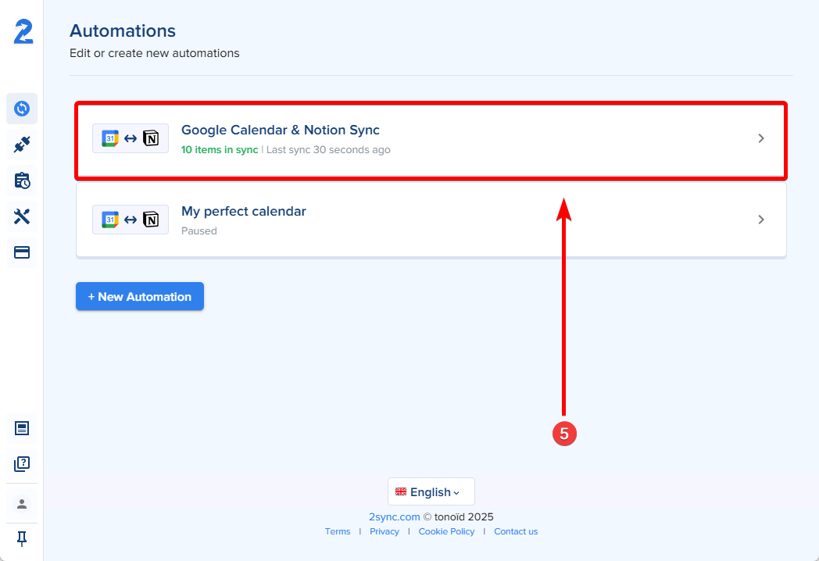Click the Automations page heading

point(123,30)
